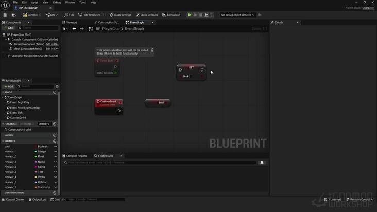The image size is (377, 212).
Task: Start Simulation from toolbar
Action: pos(171,15)
